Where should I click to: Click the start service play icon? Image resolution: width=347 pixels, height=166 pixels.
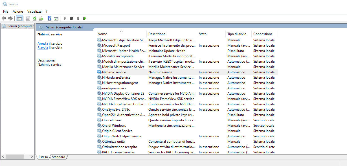point(65,18)
